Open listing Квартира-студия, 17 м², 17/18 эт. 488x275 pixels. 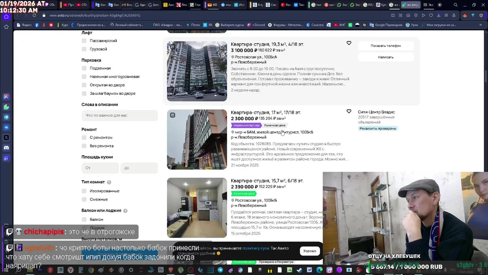click(266, 113)
